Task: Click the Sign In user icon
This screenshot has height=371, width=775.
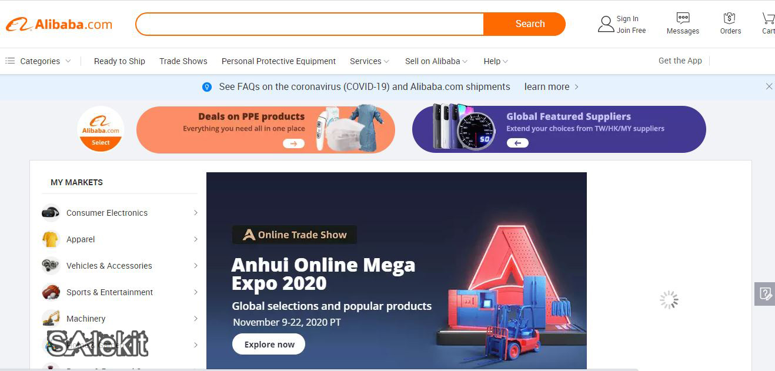Action: click(606, 24)
